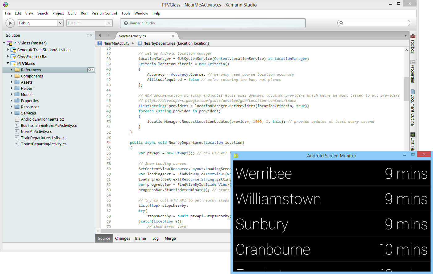Image resolution: width=433 pixels, height=274 pixels.
Task: Expand the GenerateTrainStationActivities project
Action: pos(8,50)
